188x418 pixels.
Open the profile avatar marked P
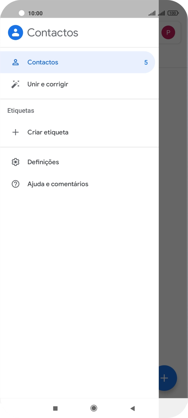(x=168, y=32)
